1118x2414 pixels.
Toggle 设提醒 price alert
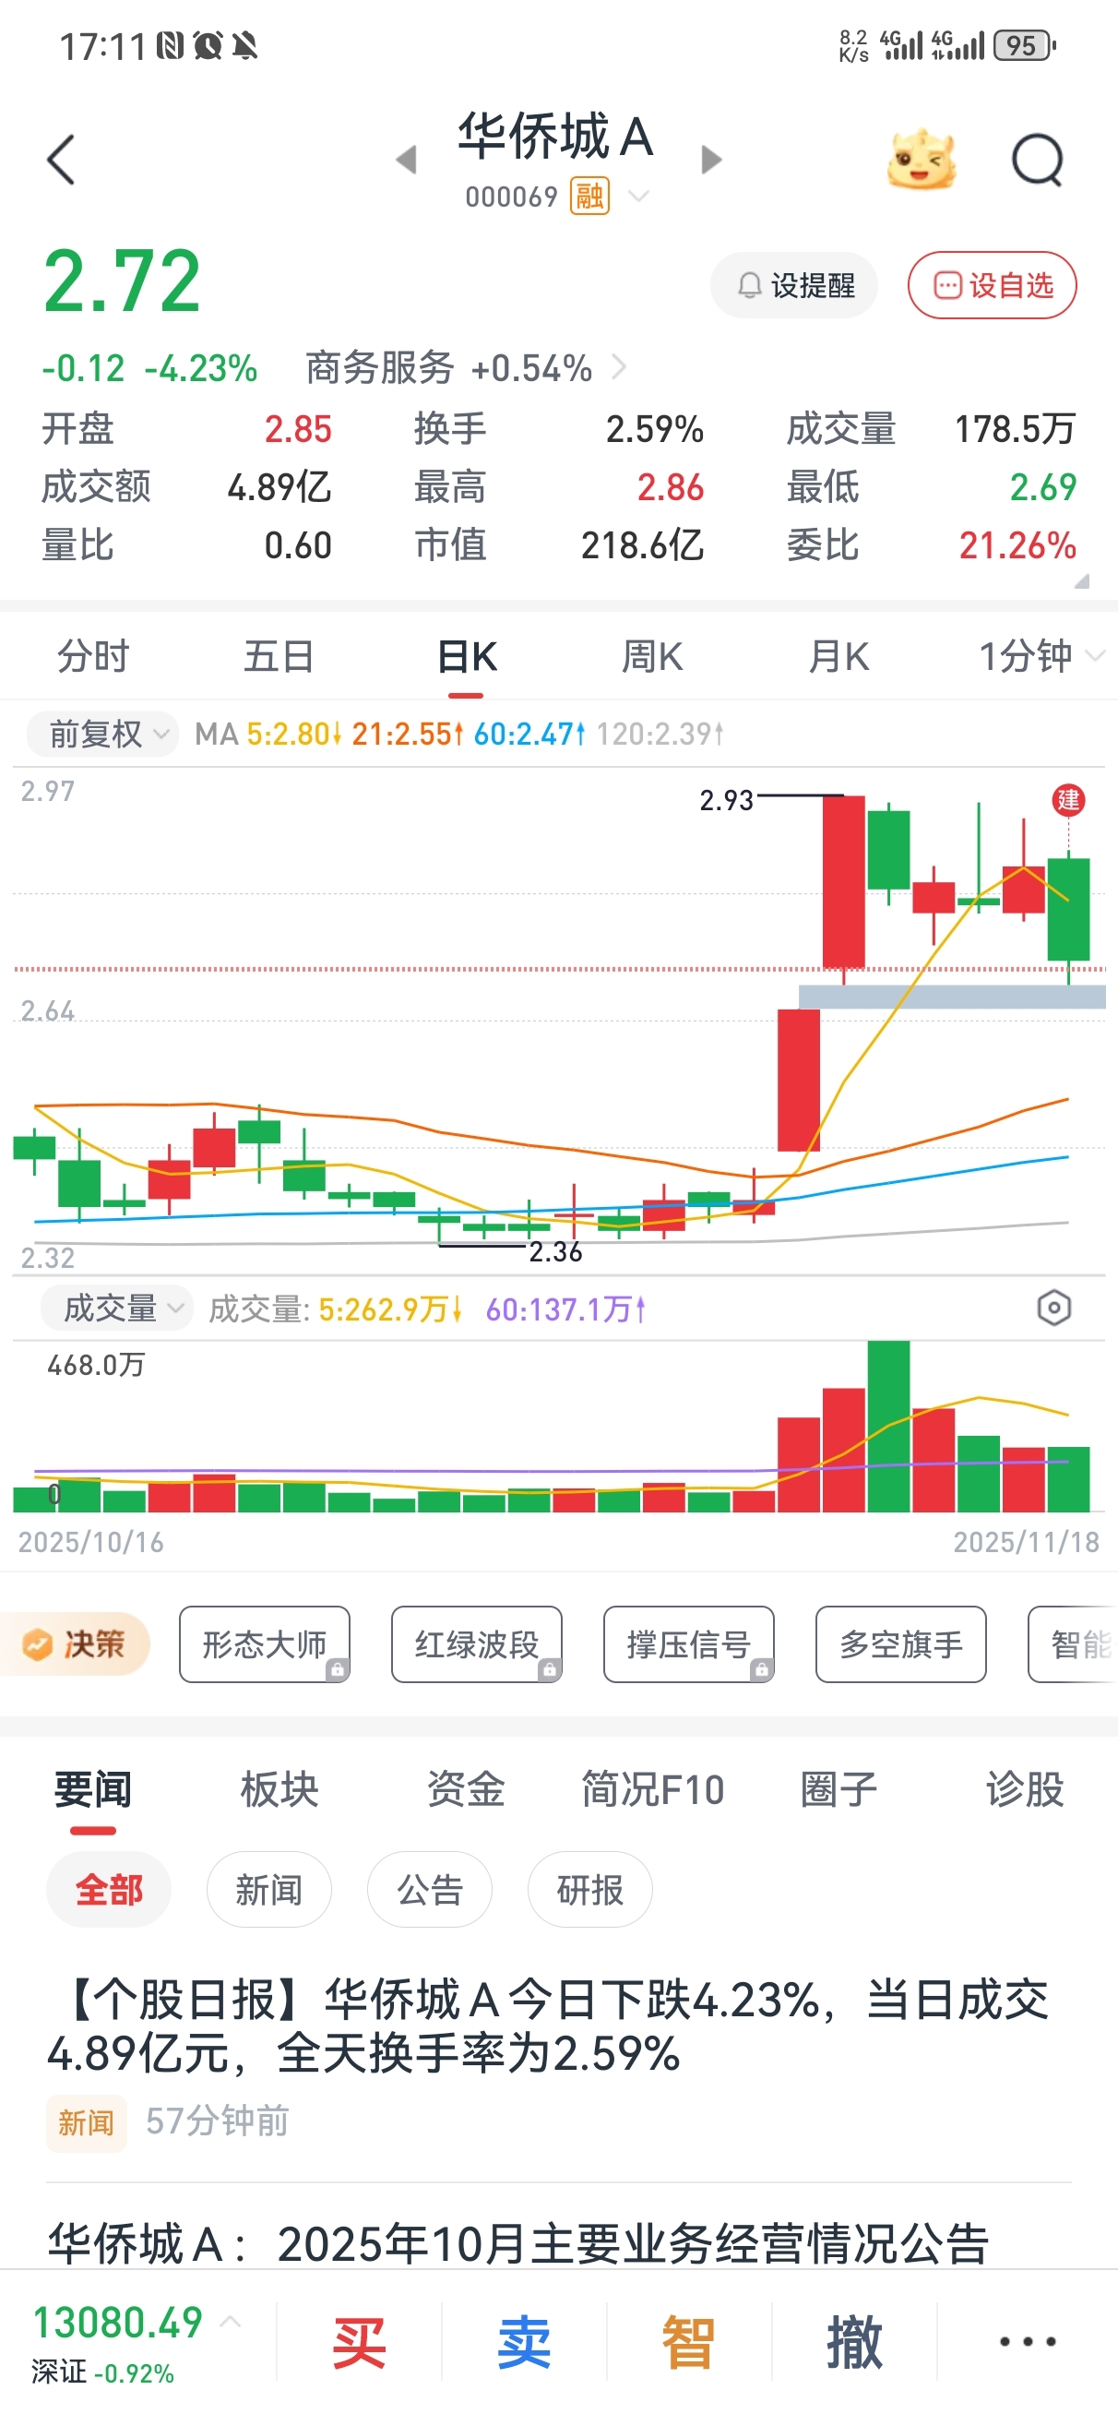point(793,285)
